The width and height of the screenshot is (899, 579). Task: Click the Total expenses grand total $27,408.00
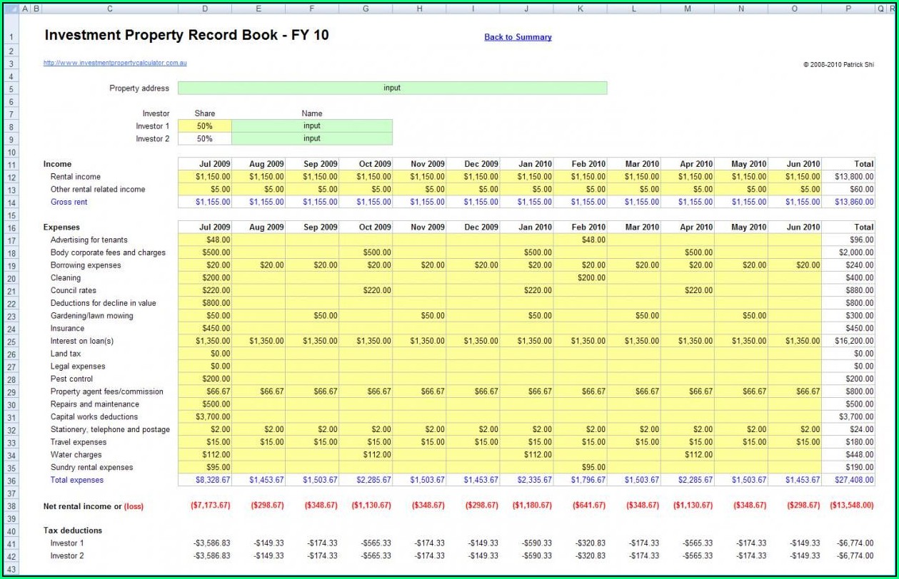pyautogui.click(x=848, y=481)
